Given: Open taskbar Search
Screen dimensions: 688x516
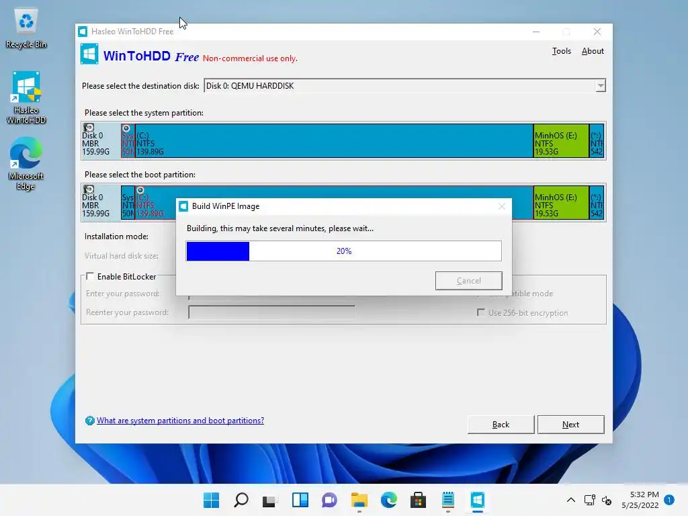Looking at the screenshot, I should [x=241, y=500].
